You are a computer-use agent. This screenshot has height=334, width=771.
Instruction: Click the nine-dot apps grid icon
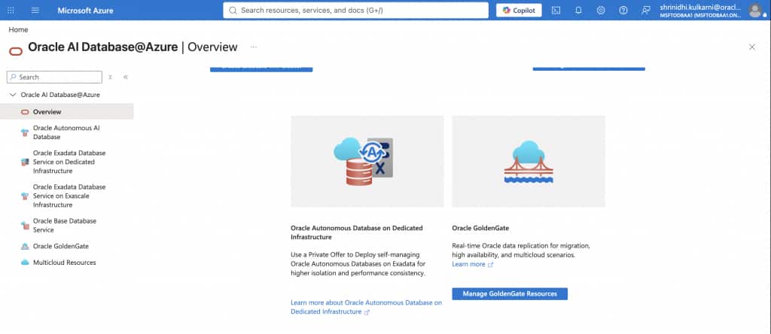click(x=11, y=11)
